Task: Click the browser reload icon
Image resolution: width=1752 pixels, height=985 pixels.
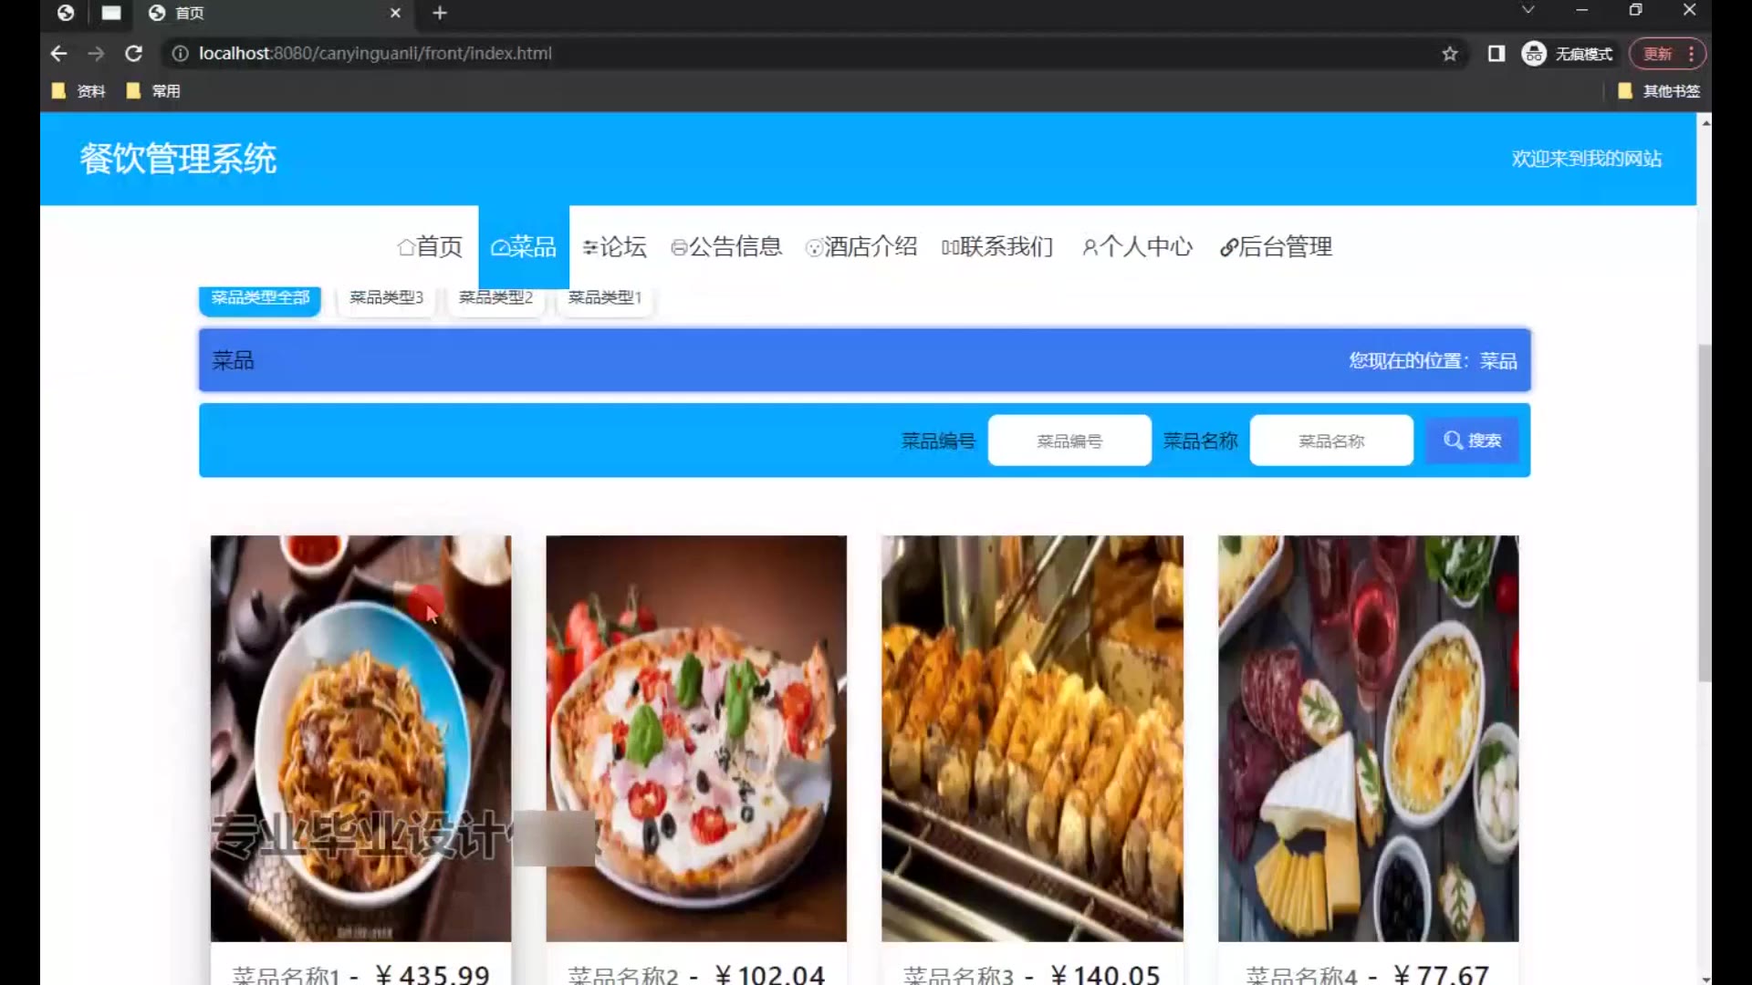Action: point(133,54)
